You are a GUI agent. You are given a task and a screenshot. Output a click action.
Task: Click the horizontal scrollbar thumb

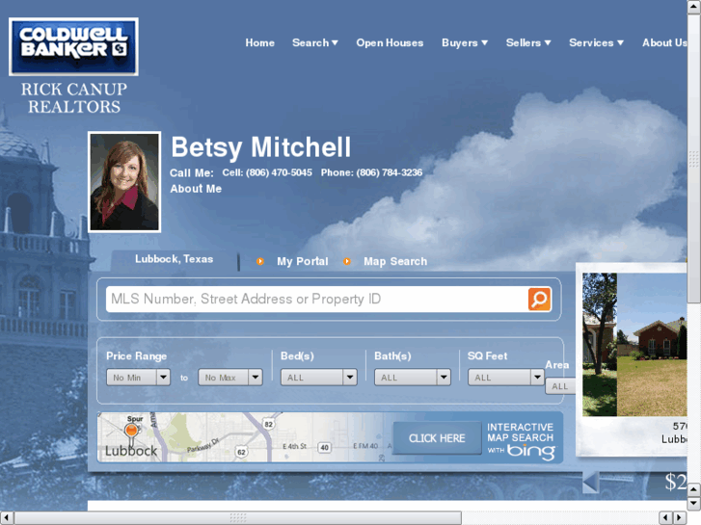tap(238, 517)
